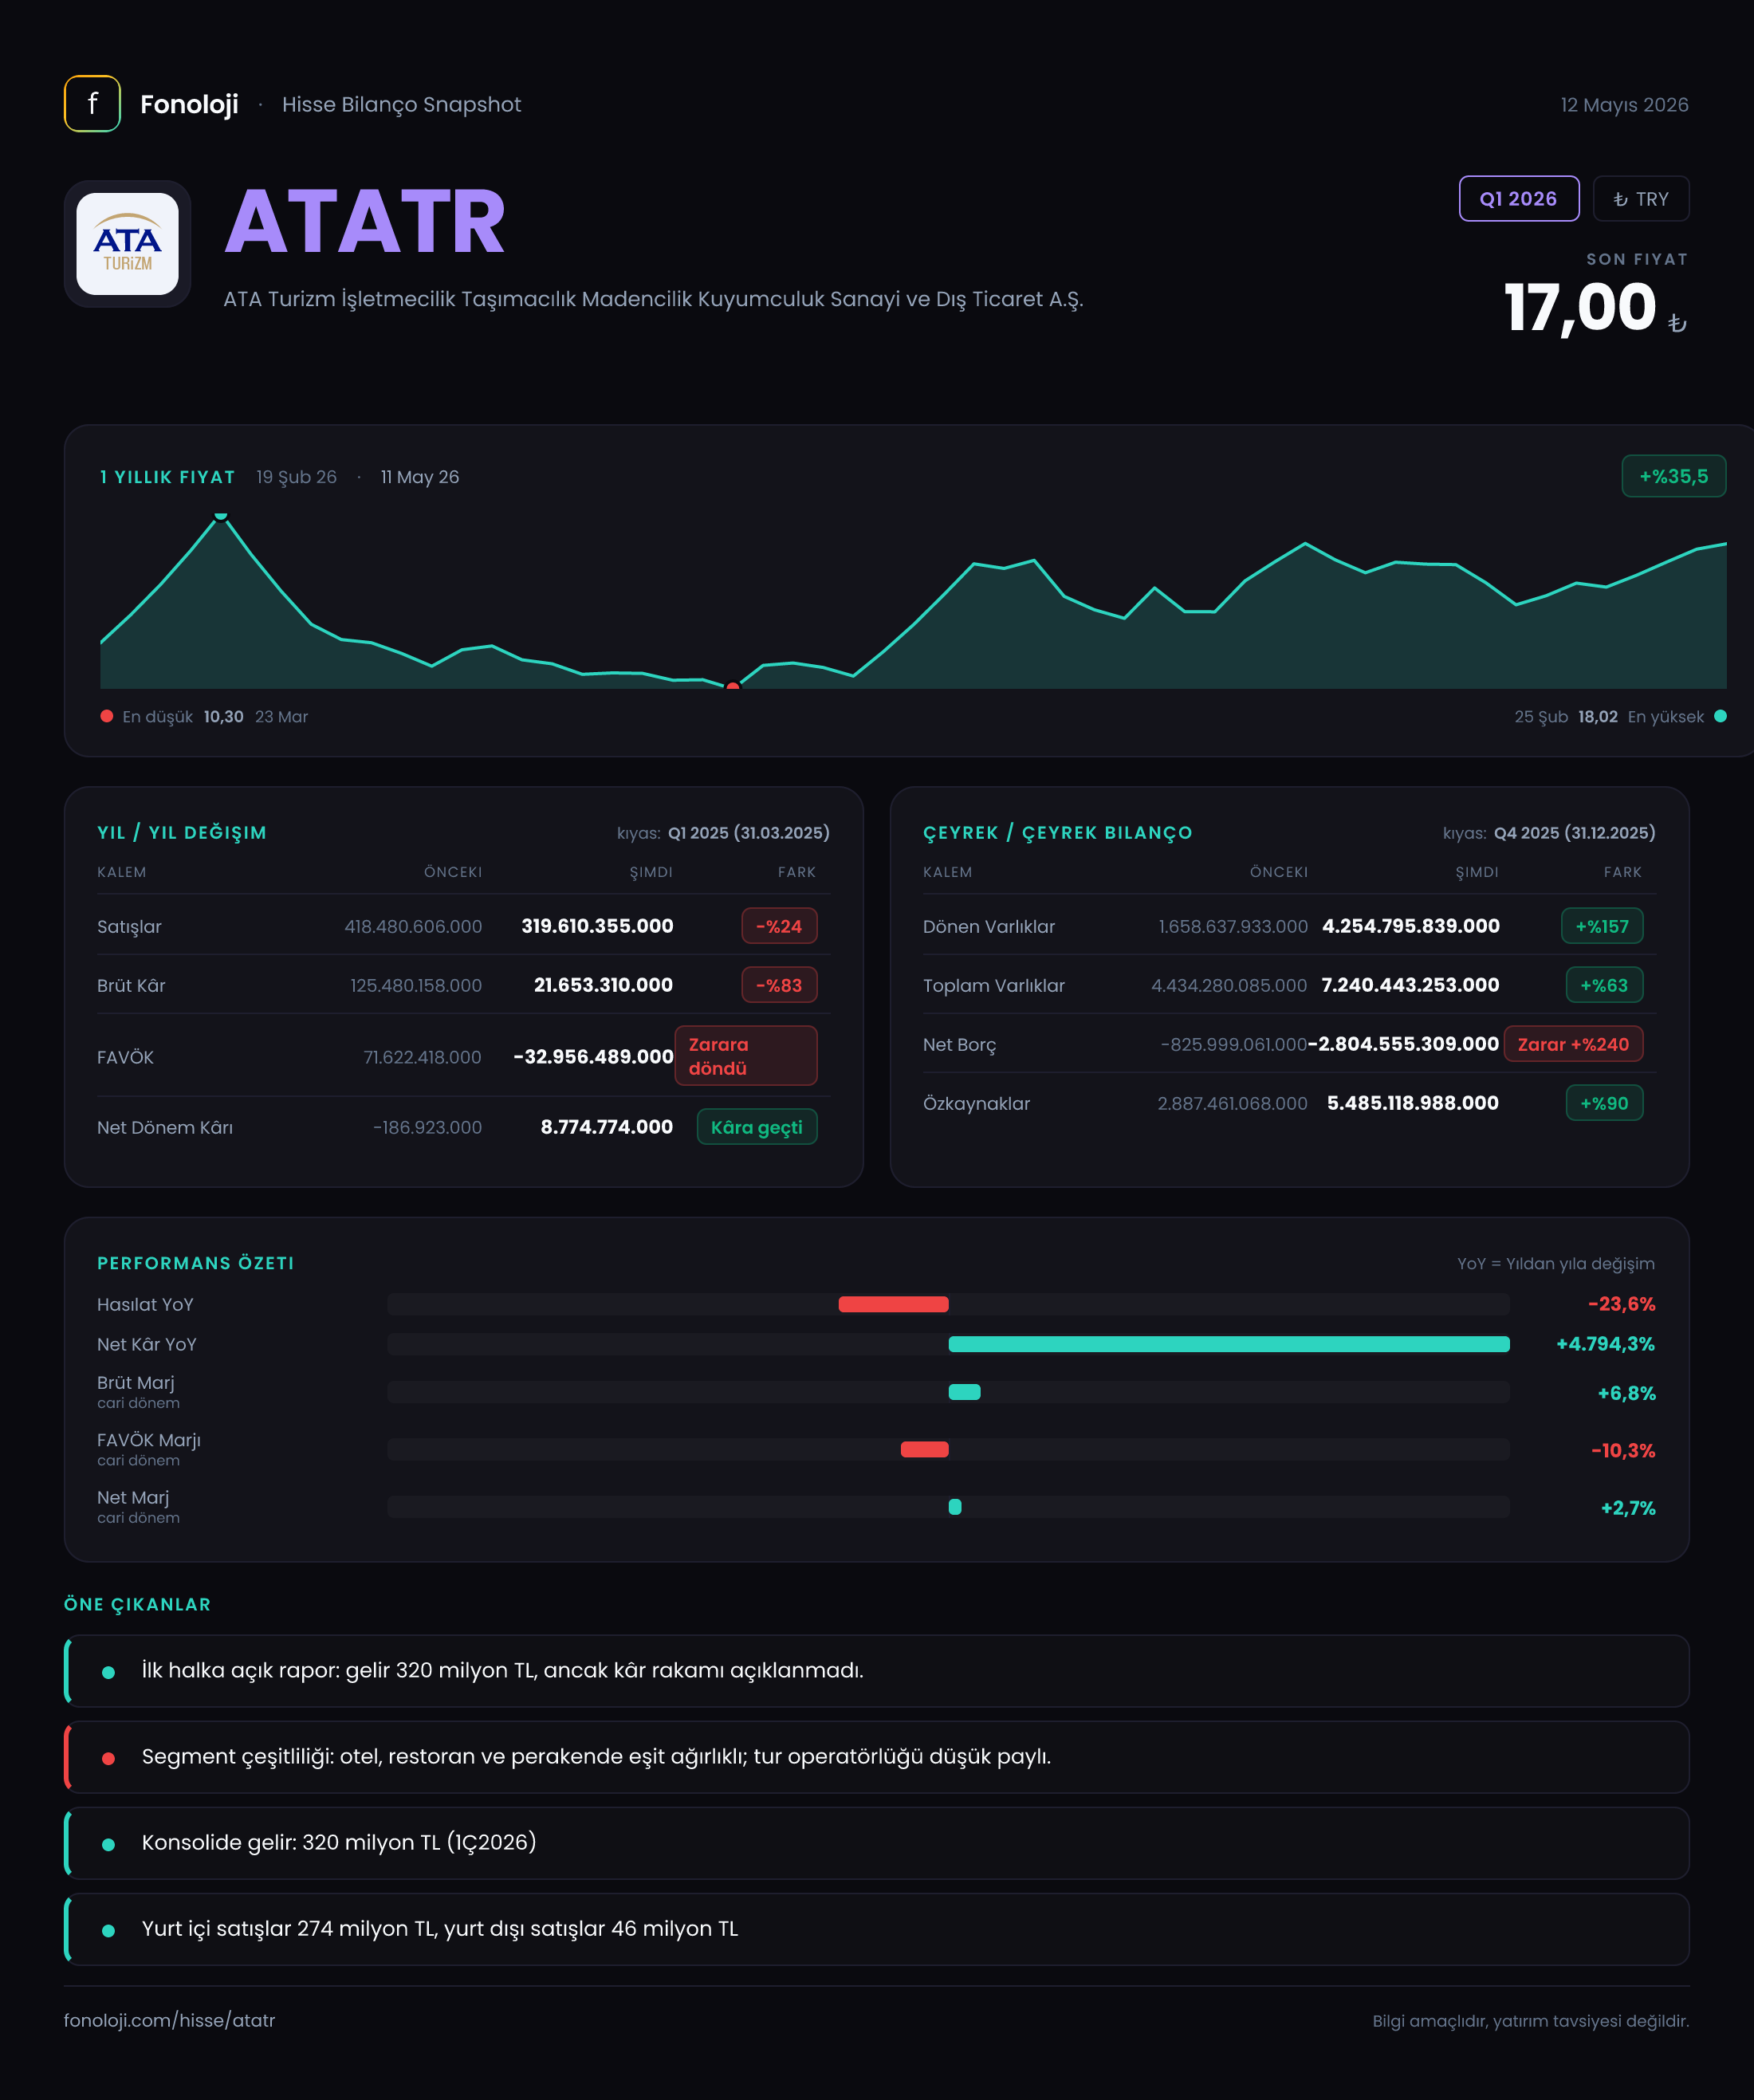Click the 'YIL / YIL DEĞIŞIM' section heading
The width and height of the screenshot is (1754, 2100).
(x=182, y=833)
